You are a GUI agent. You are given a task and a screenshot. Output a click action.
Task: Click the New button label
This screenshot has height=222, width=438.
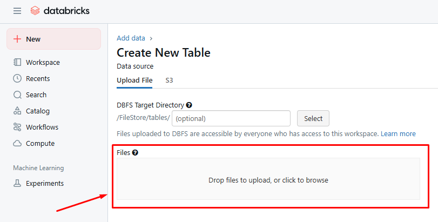pos(33,39)
